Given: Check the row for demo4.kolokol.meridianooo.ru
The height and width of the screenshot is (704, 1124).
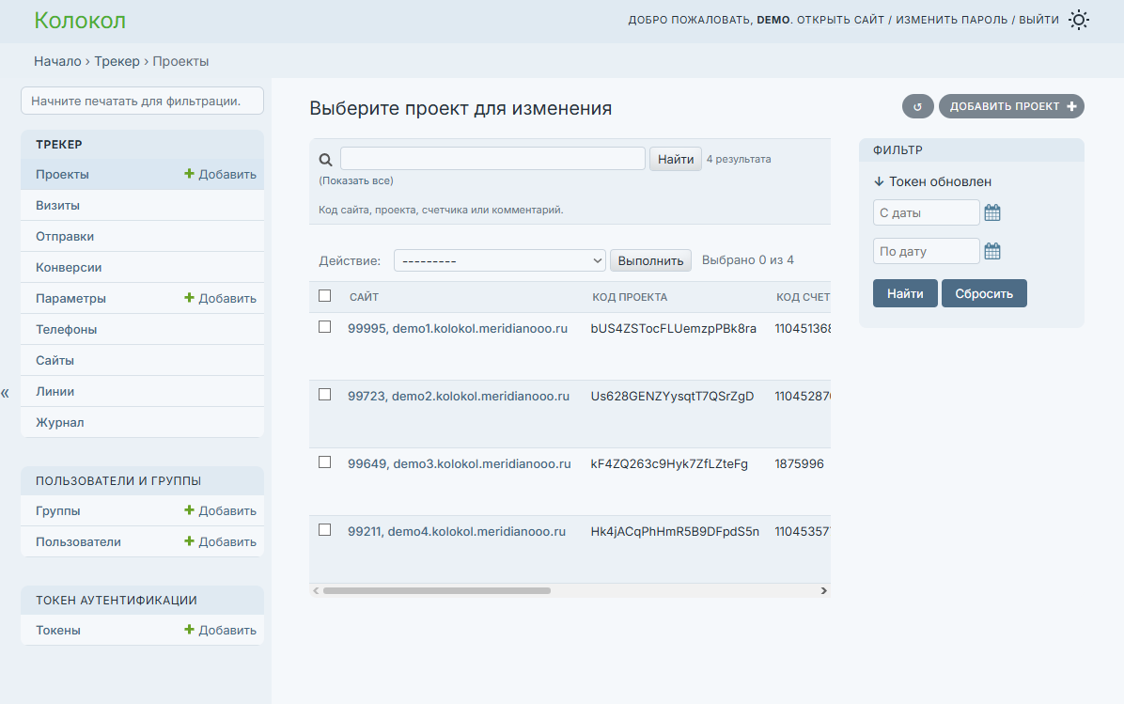Looking at the screenshot, I should (325, 530).
